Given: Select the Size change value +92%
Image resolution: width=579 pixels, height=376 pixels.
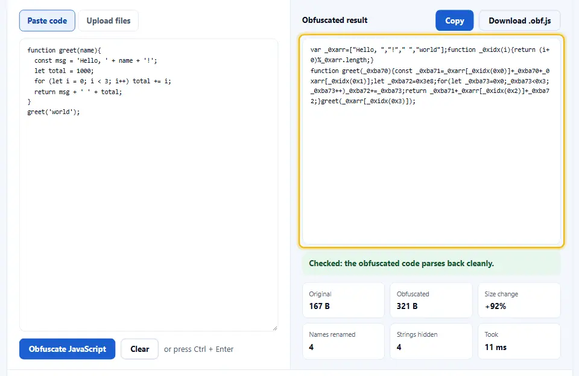Looking at the screenshot, I should pyautogui.click(x=495, y=306).
